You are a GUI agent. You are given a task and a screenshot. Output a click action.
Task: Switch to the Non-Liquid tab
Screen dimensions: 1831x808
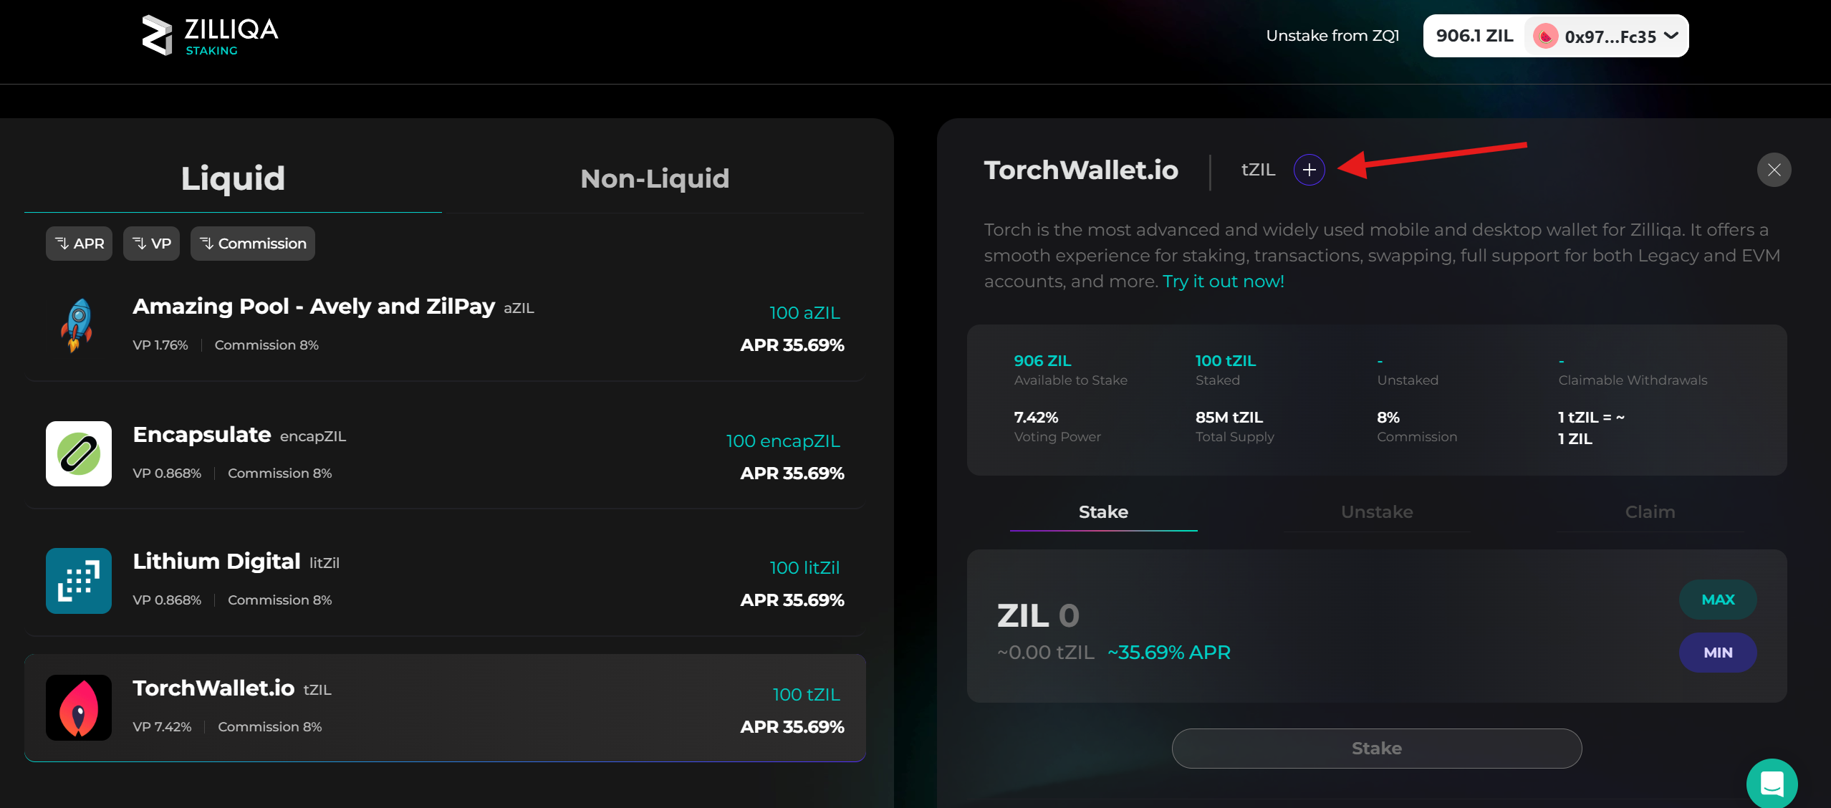pos(654,178)
